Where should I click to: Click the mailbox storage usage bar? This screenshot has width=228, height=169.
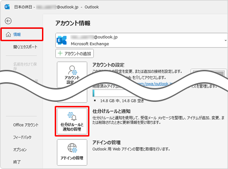115,93
